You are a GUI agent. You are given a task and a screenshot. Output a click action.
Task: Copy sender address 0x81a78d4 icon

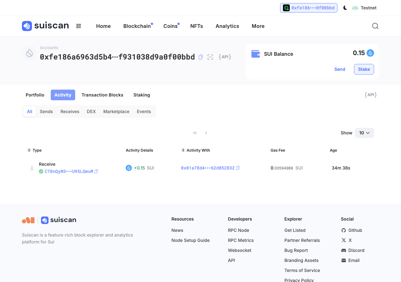coord(238,168)
